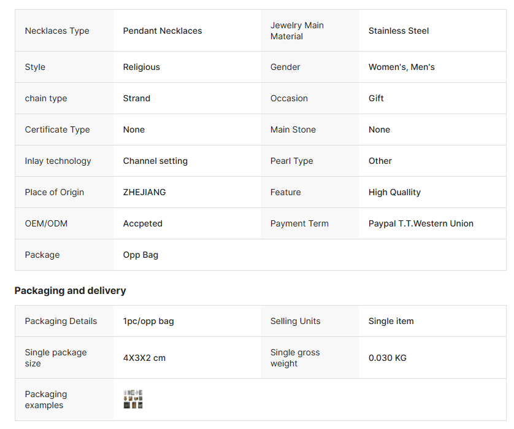Select the Paypal T.T.Western Union payment text
Viewport: 514px width, 429px height.
(x=421, y=223)
